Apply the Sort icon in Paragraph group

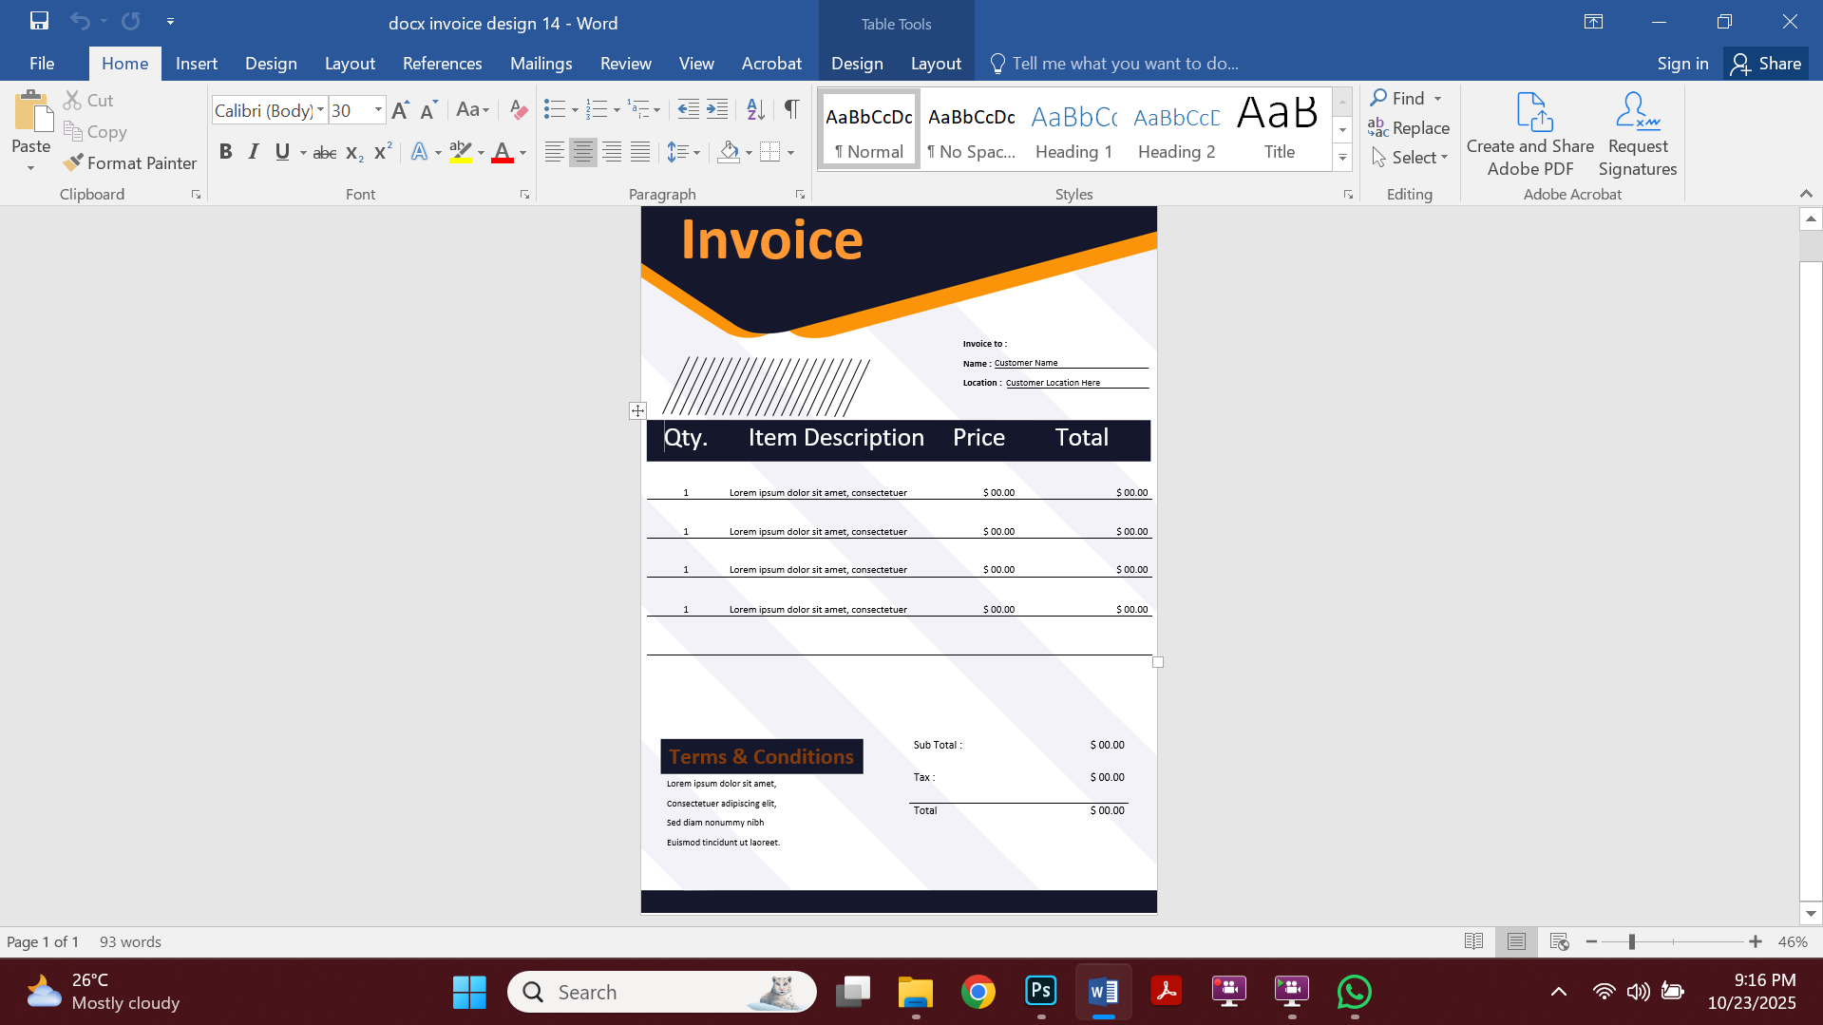click(x=755, y=110)
